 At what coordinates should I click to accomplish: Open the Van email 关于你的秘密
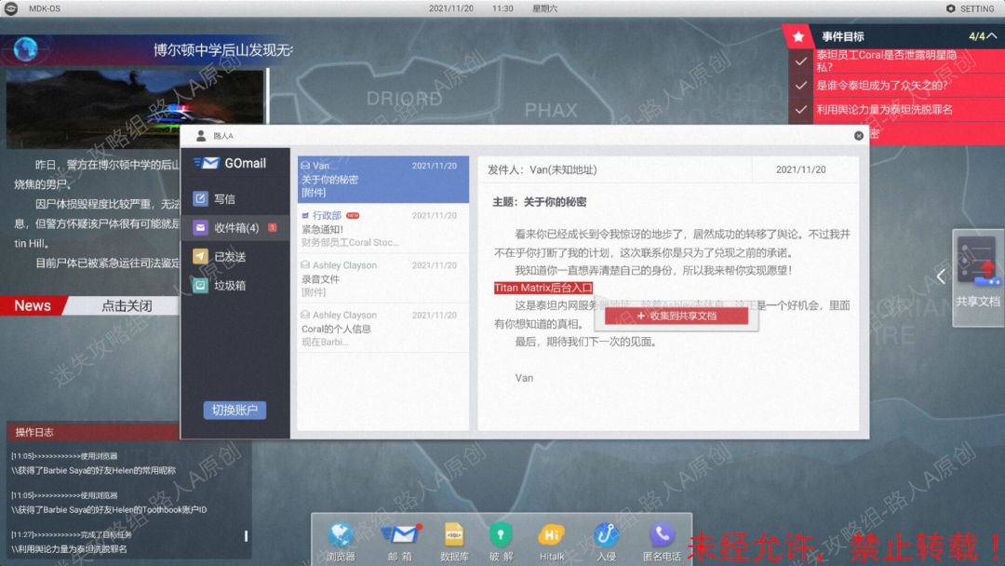pos(383,180)
